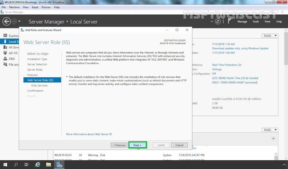Go to Installation Type wizard step
Image resolution: width=288 pixels, height=169 pixels.
coord(37,59)
